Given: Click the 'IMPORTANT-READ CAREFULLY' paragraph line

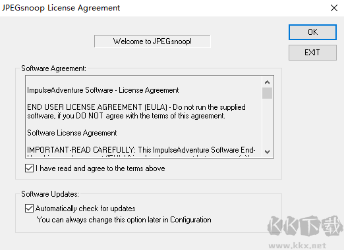Looking at the screenshot, I should click(141, 150).
